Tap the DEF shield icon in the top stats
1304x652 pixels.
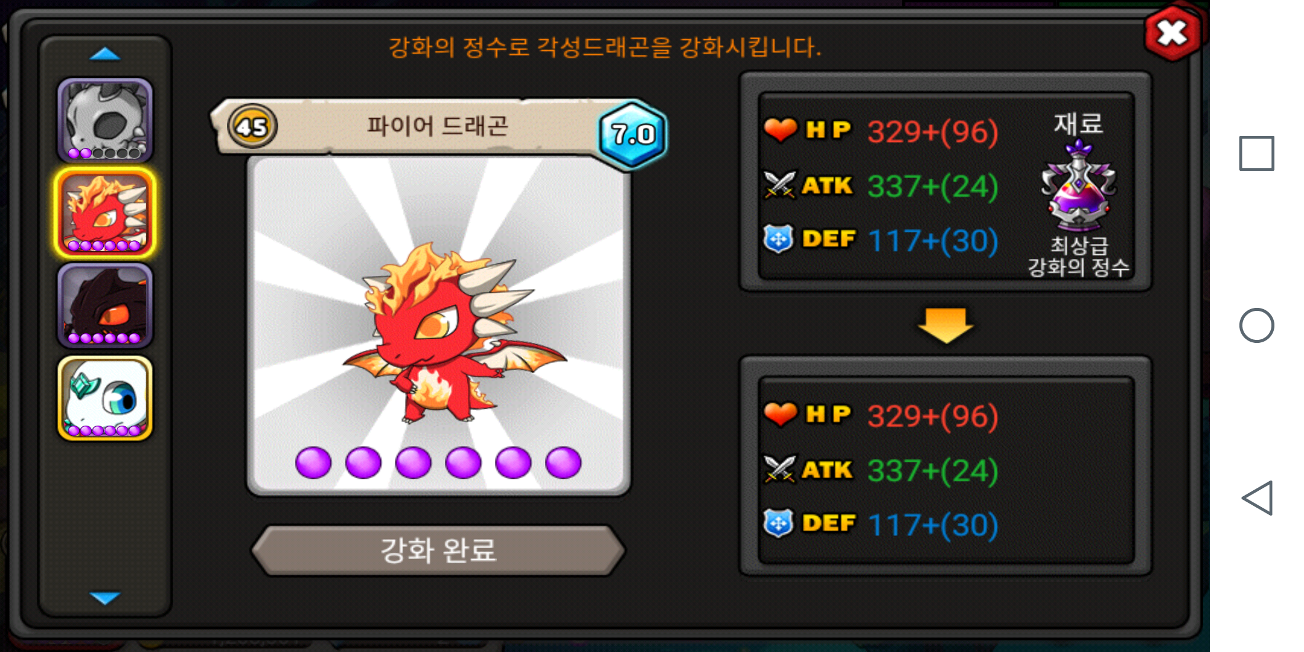[x=779, y=239]
